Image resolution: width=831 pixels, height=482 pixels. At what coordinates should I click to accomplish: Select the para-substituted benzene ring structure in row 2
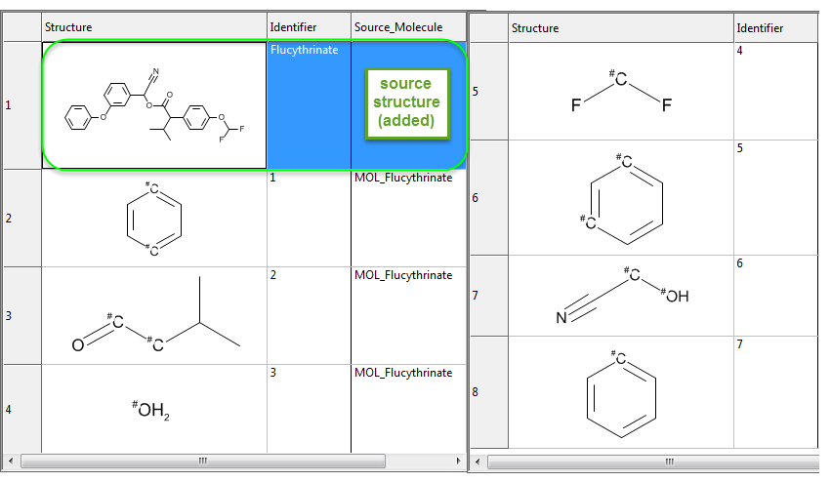[x=154, y=219]
